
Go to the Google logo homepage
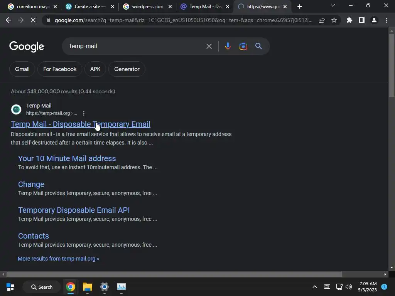[x=27, y=47]
